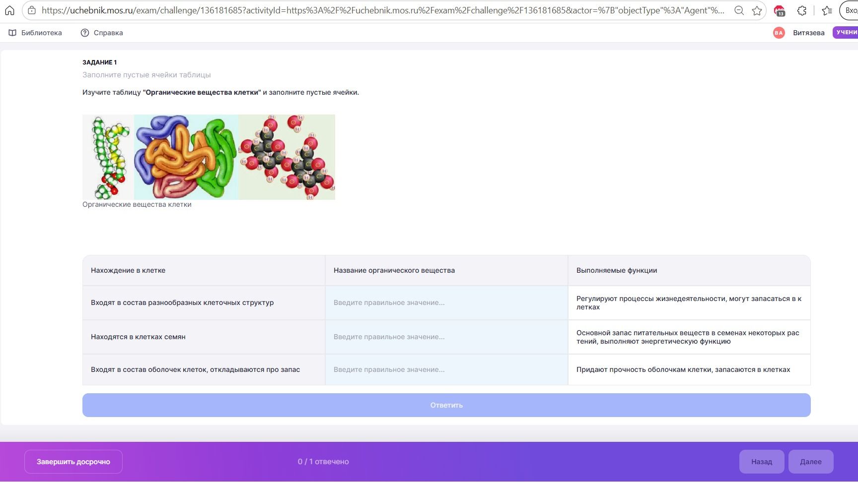Viewport: 858px width, 482px height.
Task: Open the favorites list icon
Action: (827, 10)
